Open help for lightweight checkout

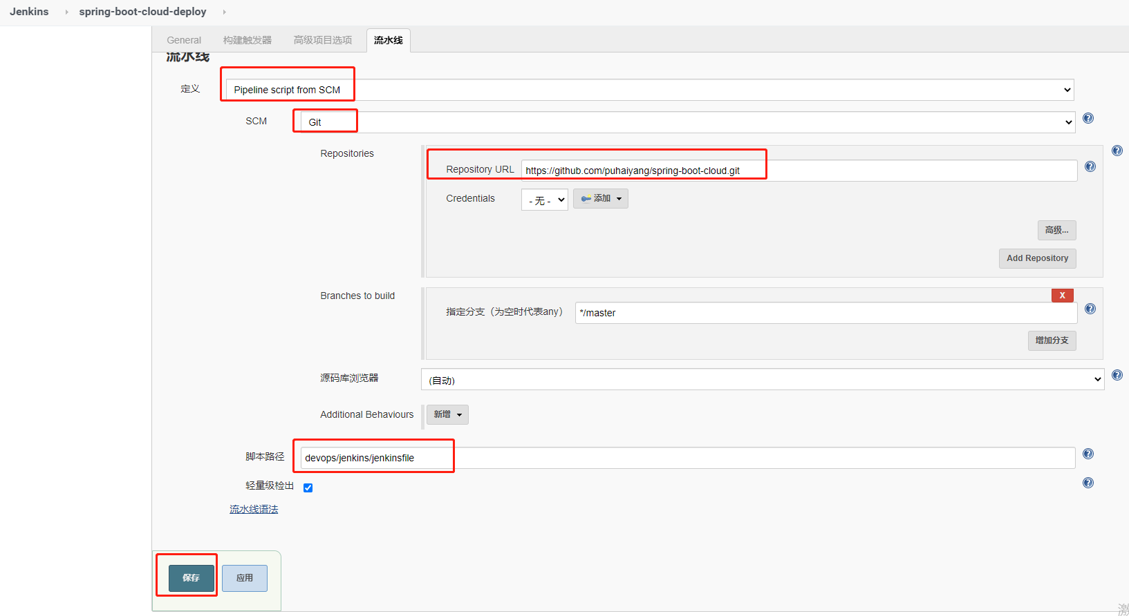pos(1088,483)
